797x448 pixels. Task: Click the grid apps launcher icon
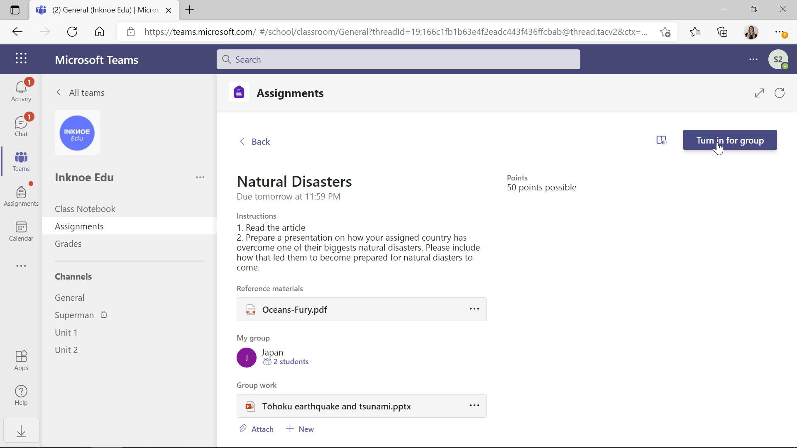point(21,58)
